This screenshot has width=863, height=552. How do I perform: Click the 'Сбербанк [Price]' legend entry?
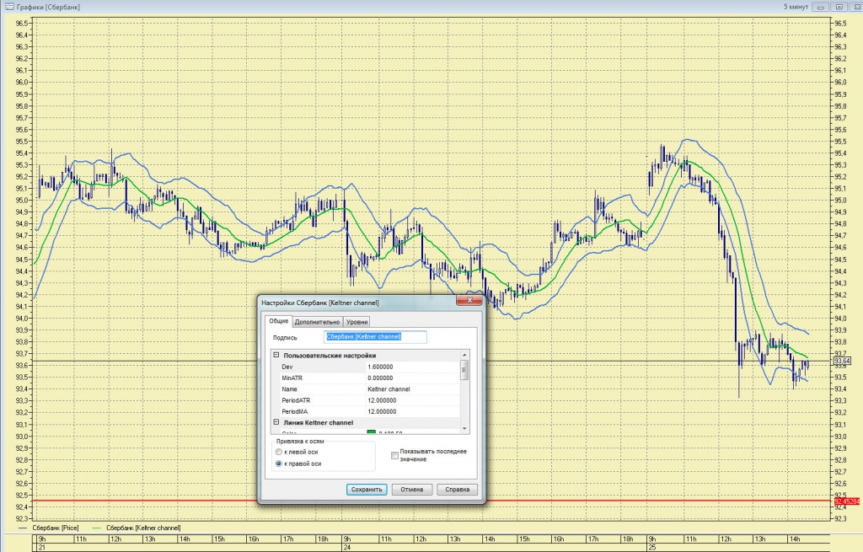55,528
